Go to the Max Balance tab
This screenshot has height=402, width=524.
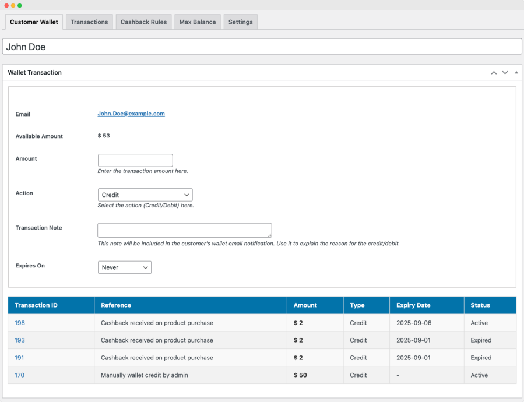(198, 22)
